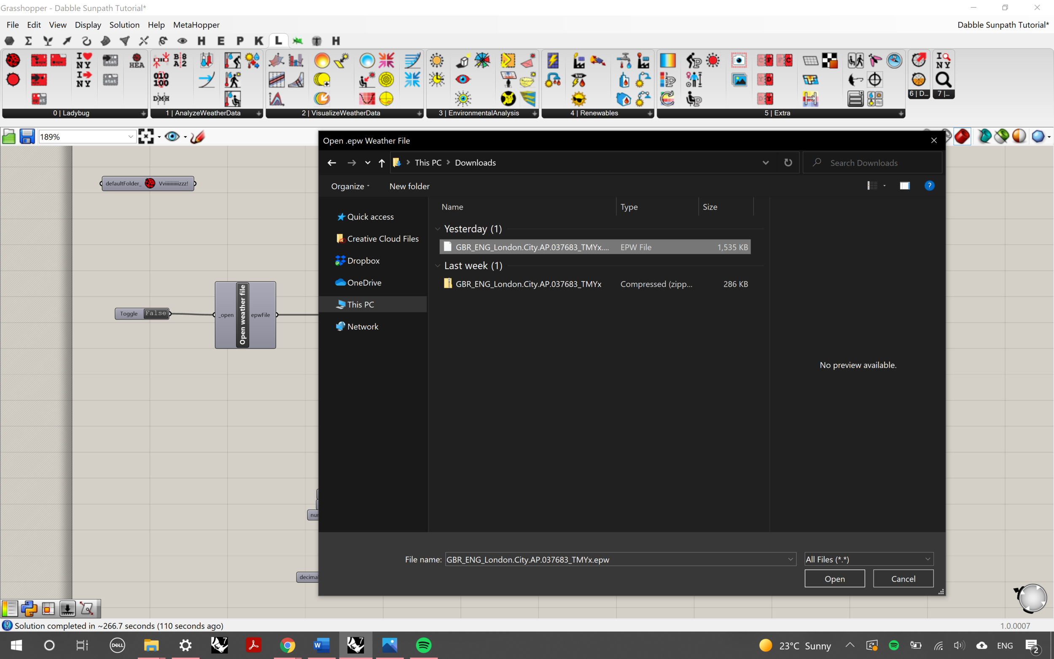Open the zoom percentage 189% dropdown
Screen dimensions: 1054x659
tap(130, 137)
